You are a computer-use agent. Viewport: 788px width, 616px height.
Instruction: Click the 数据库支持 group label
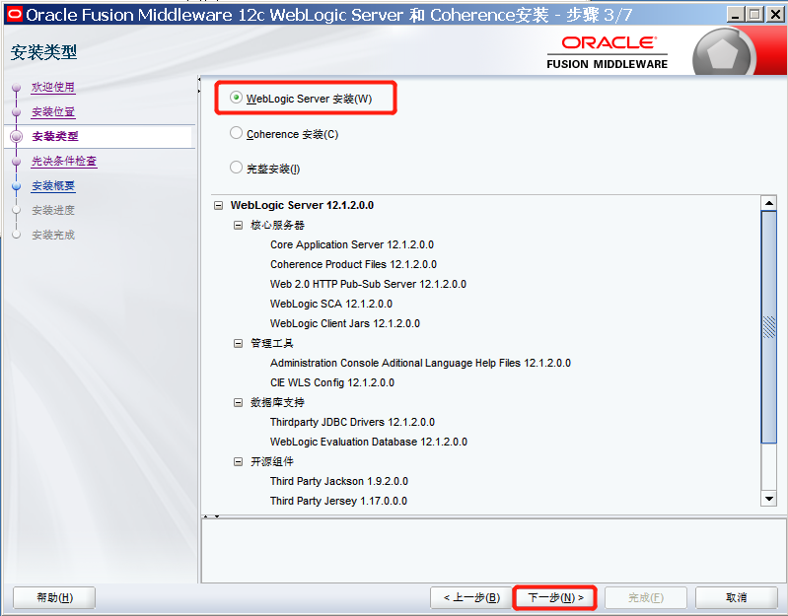(277, 403)
